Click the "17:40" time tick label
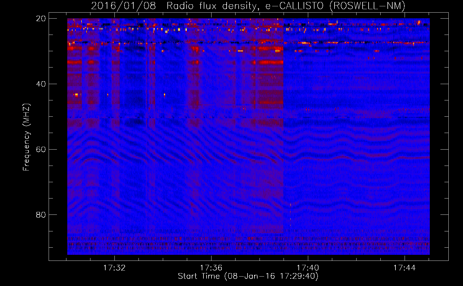The width and height of the screenshot is (463, 286). pyautogui.click(x=308, y=268)
